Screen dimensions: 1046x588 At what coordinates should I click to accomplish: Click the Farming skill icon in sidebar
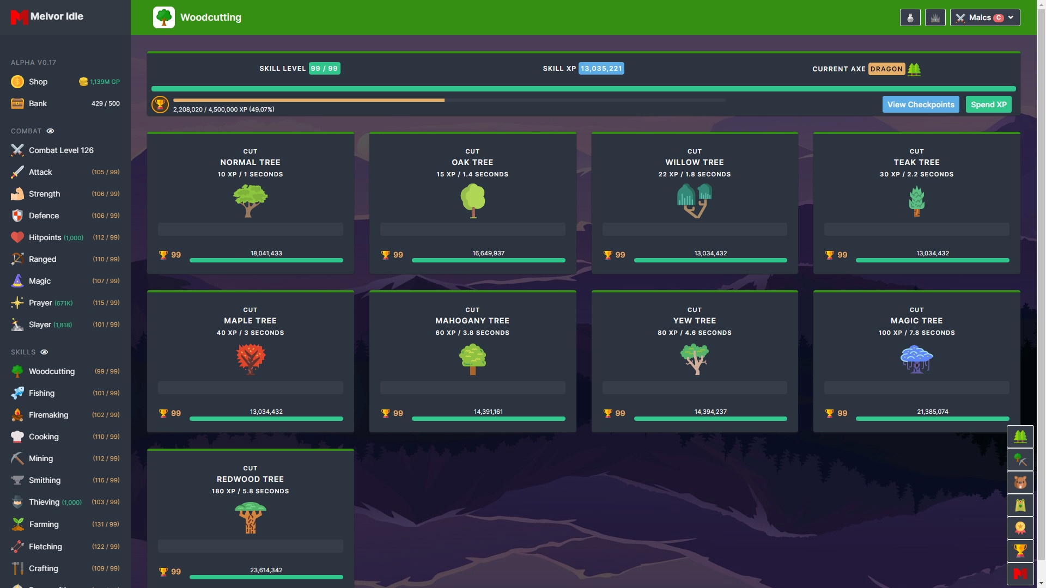click(16, 523)
